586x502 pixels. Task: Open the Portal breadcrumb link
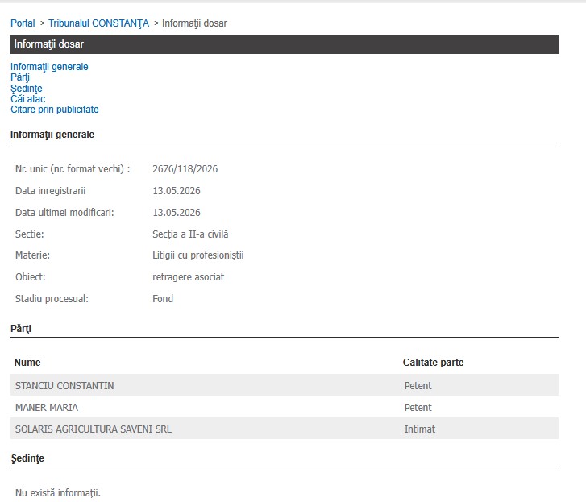point(23,23)
